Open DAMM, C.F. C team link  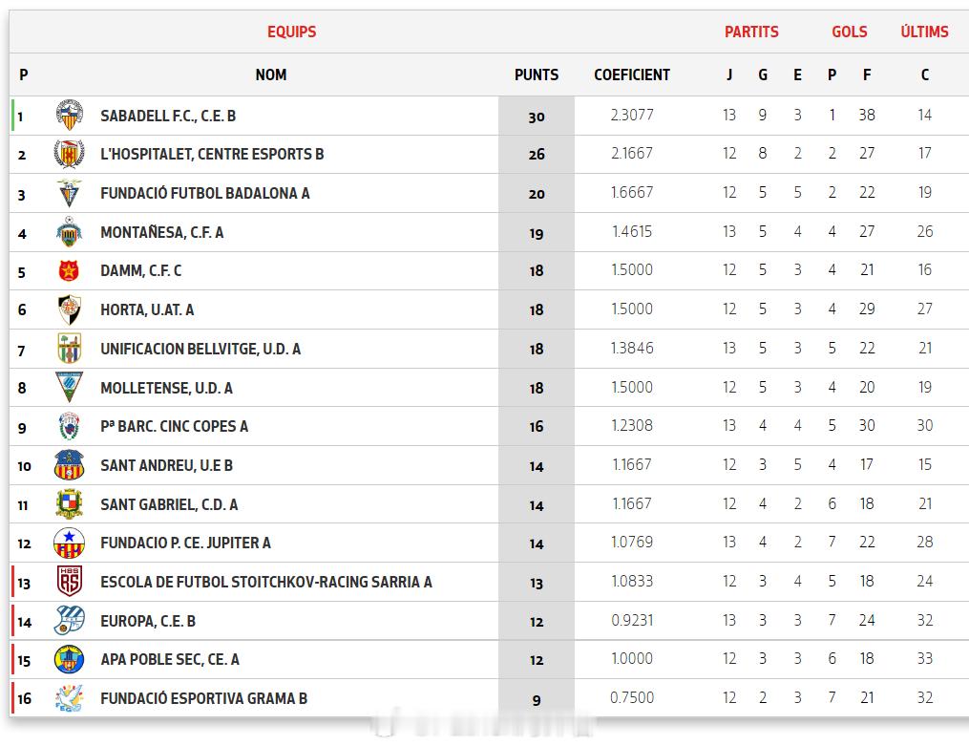click(141, 270)
